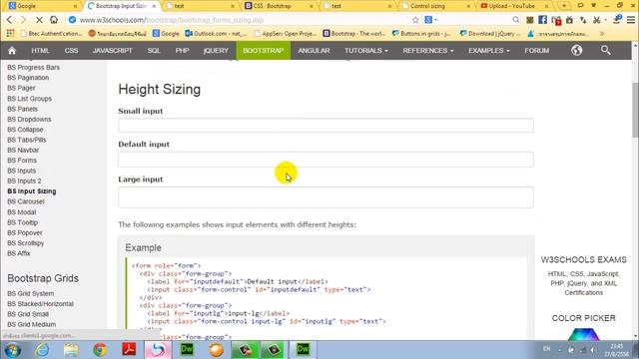Open the TUTORIALS dropdown menu

click(x=366, y=51)
